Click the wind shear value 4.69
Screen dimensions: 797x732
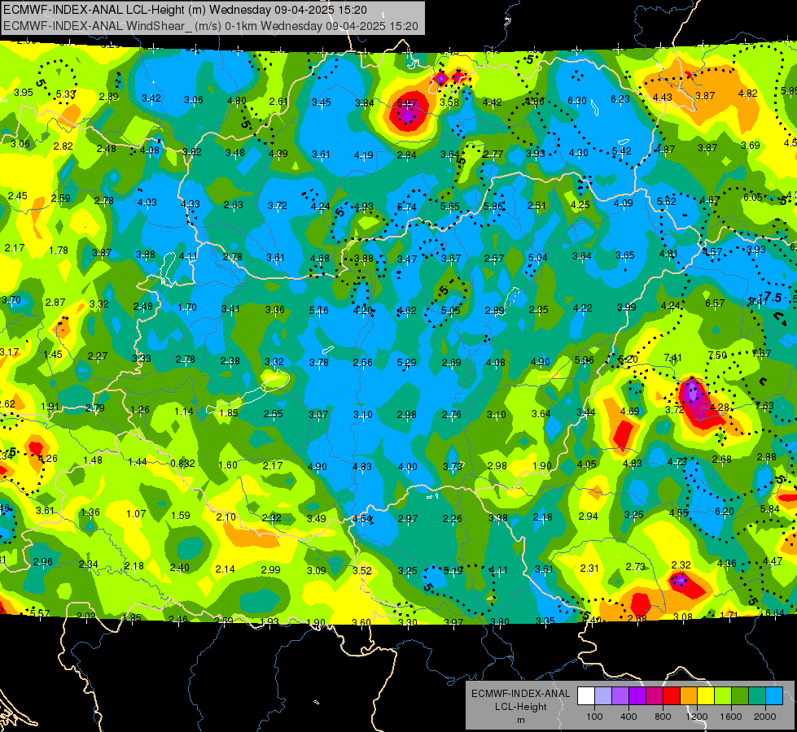pos(630,411)
